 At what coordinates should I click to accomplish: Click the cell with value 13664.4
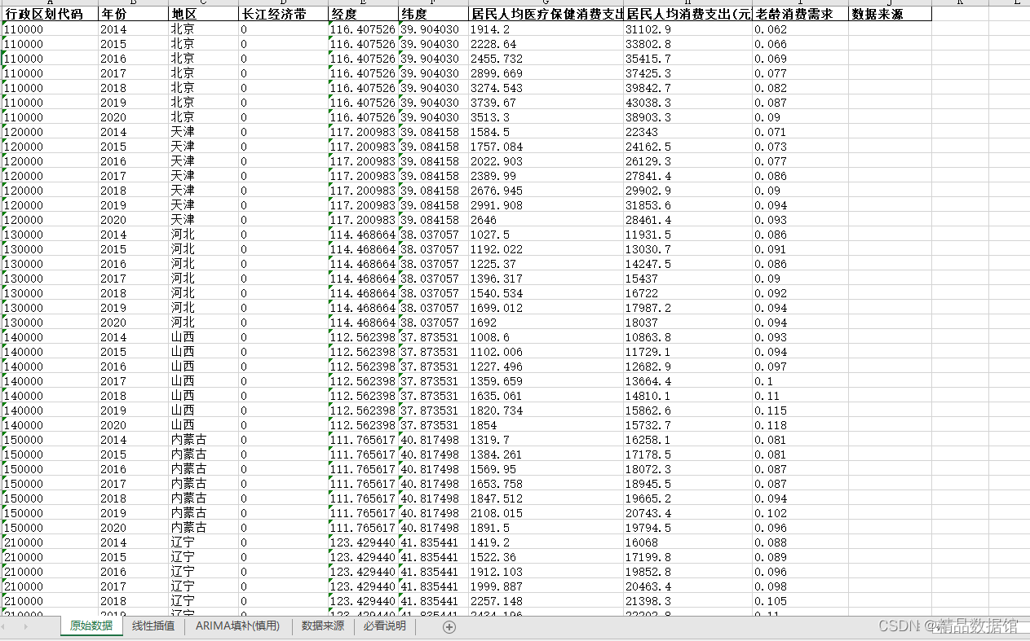(x=687, y=381)
